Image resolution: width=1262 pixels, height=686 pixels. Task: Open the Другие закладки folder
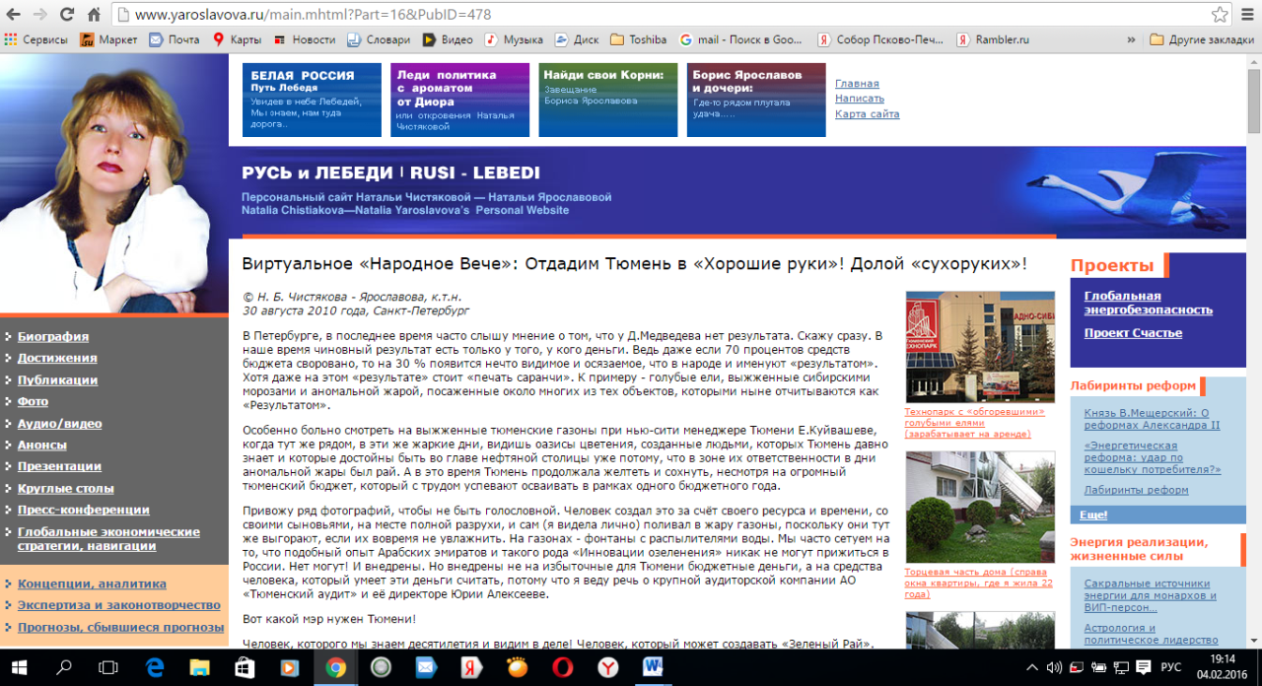click(1203, 40)
